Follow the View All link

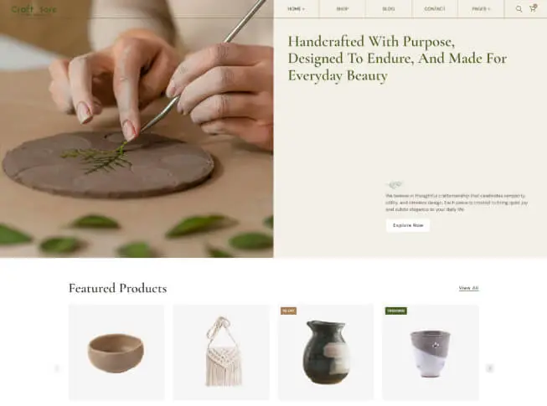tap(468, 288)
